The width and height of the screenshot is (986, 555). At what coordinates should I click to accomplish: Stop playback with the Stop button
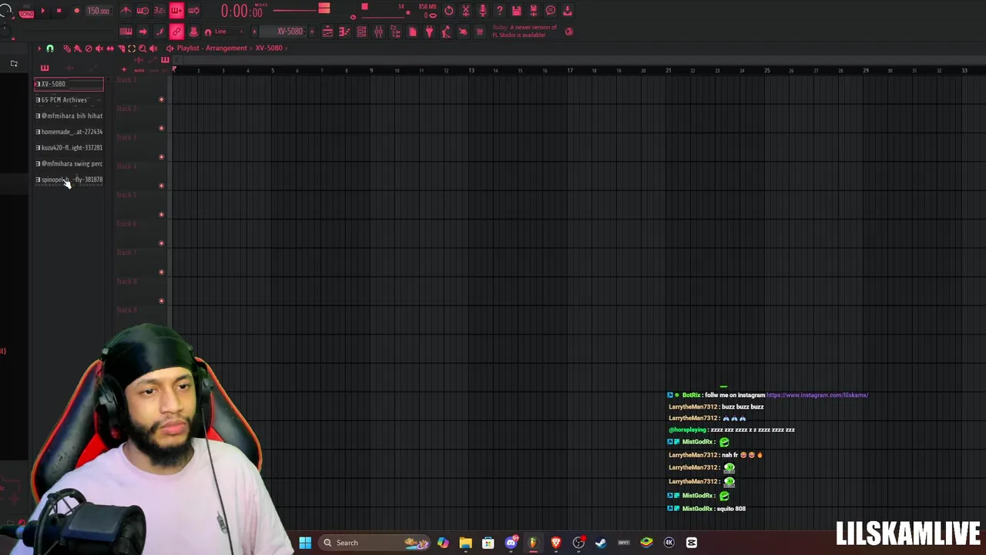[x=59, y=11]
